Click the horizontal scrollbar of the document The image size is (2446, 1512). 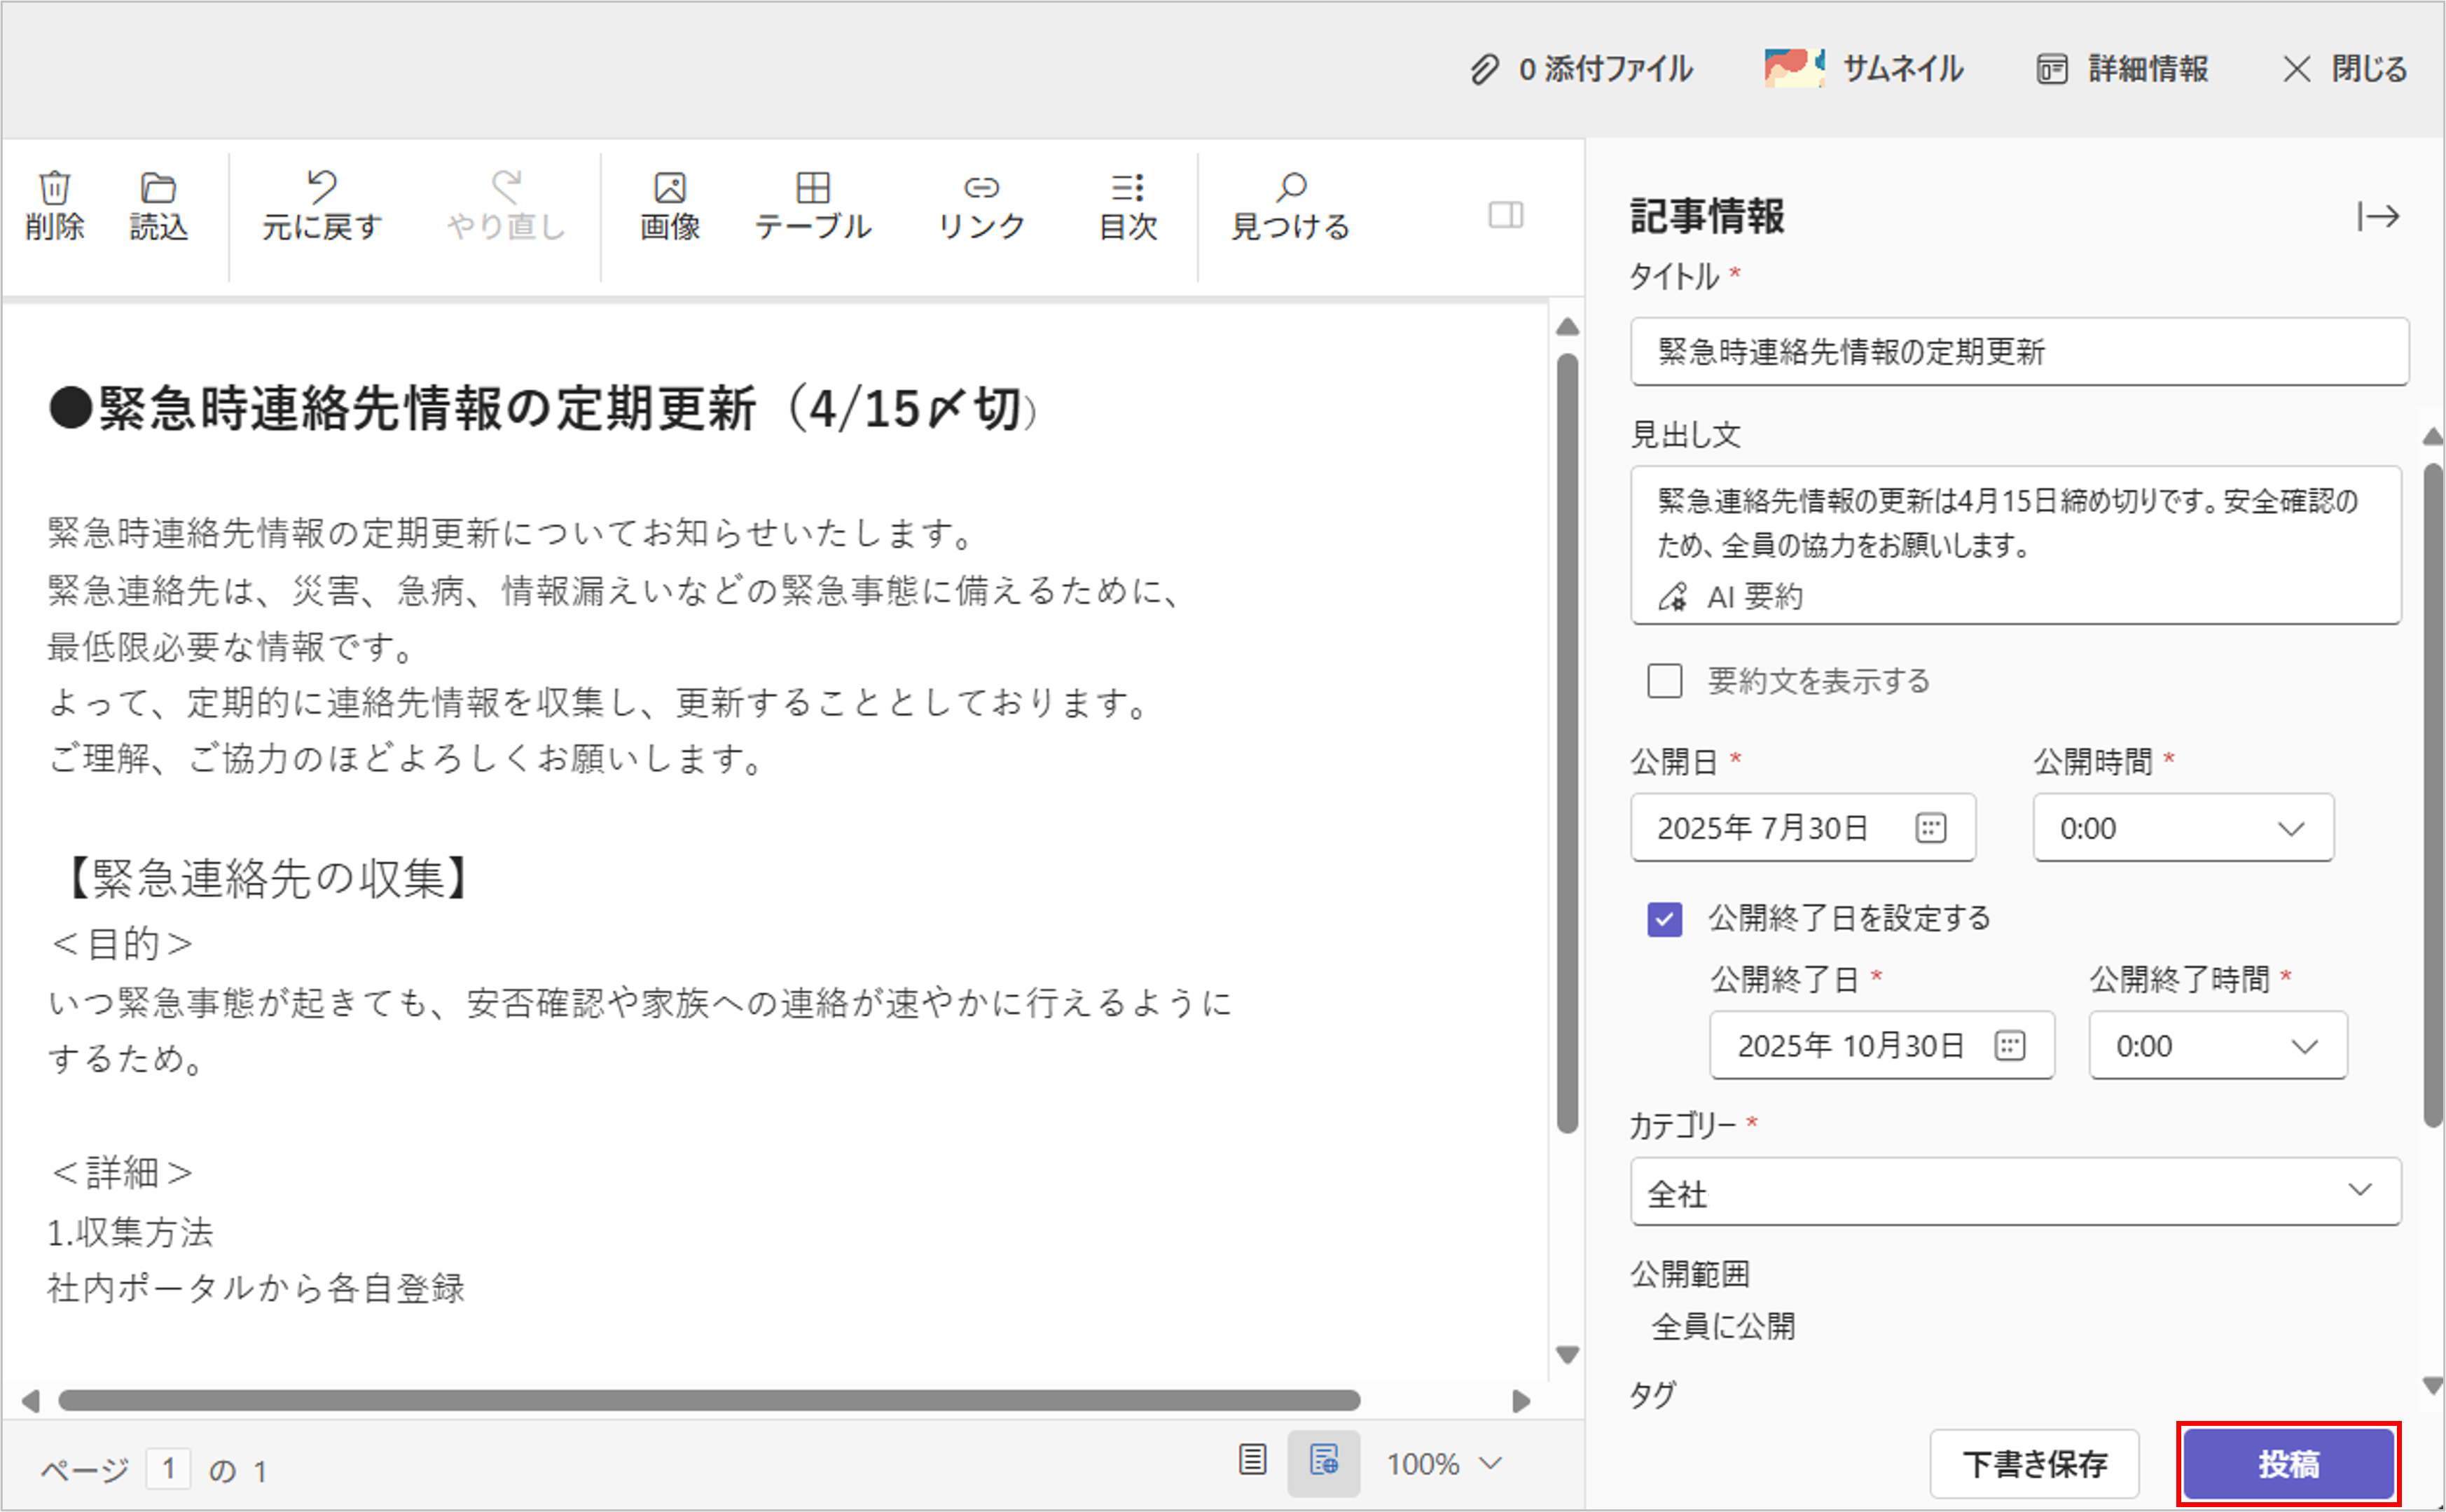(x=708, y=1400)
